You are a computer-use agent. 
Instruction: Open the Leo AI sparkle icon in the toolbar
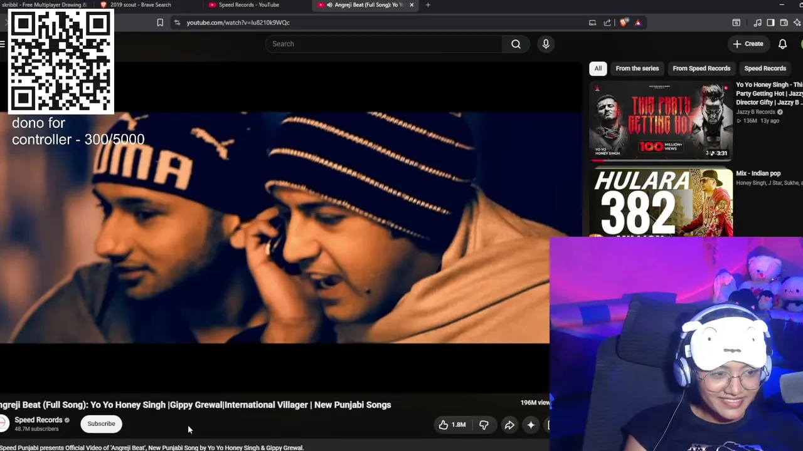point(798,23)
